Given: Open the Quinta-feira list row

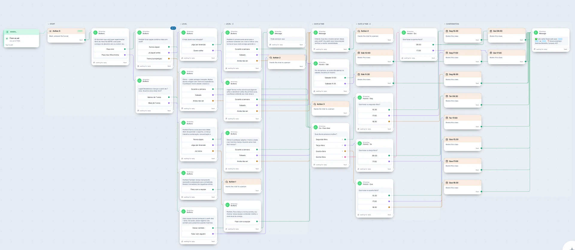Looking at the screenshot, I should (331, 157).
